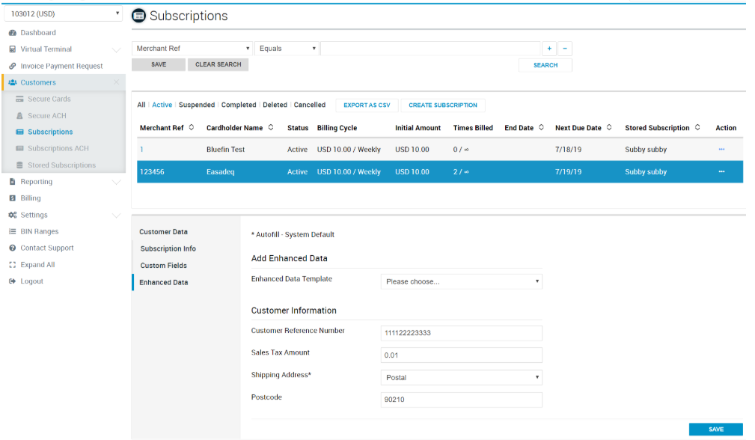Open the Equals operator dropdown
This screenshot has height=440, width=755.
point(287,49)
